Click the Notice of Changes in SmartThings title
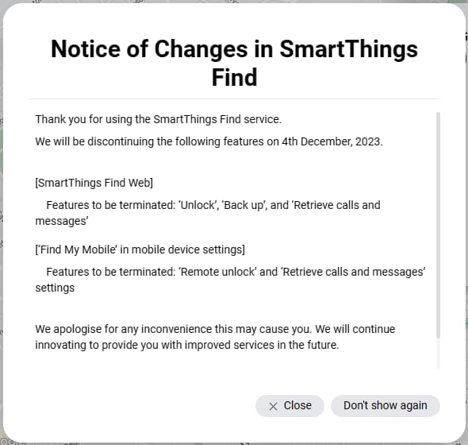Viewport: 468px width, 445px height. point(234,49)
